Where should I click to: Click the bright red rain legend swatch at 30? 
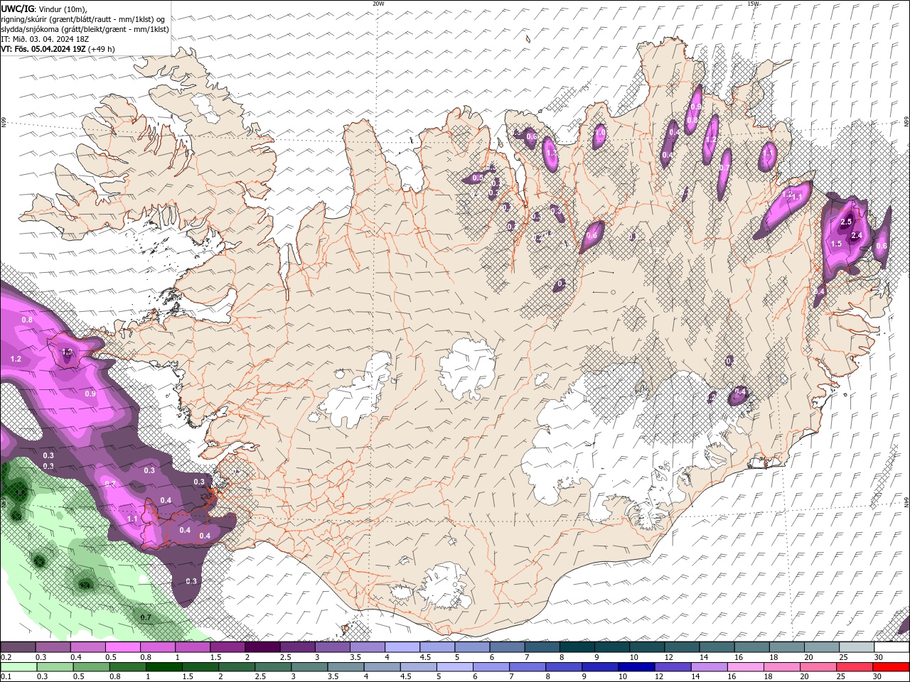point(891,667)
